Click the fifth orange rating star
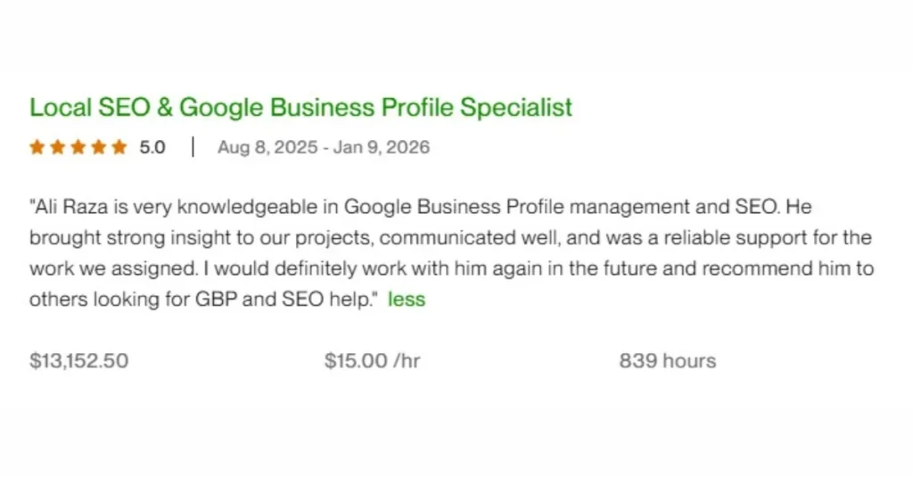This screenshot has width=913, height=478. tap(119, 147)
